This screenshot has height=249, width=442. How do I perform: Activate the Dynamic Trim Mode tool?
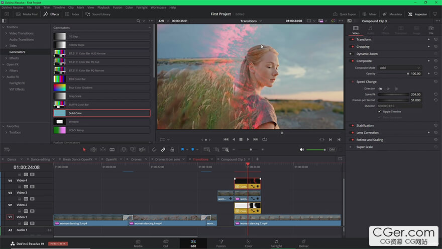(103, 149)
